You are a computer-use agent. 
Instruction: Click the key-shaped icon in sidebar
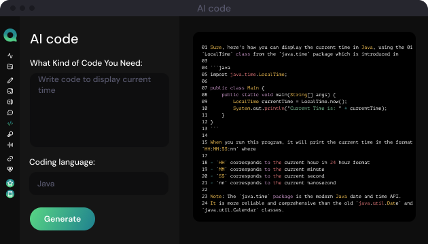pyautogui.click(x=10, y=134)
